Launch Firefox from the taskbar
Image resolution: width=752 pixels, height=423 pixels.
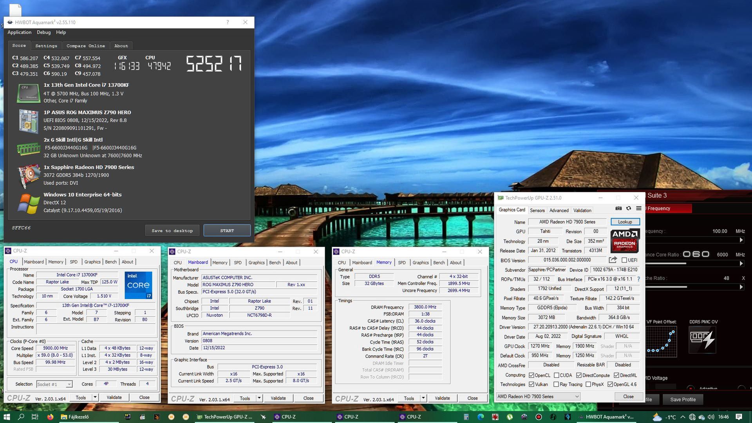pos(50,417)
